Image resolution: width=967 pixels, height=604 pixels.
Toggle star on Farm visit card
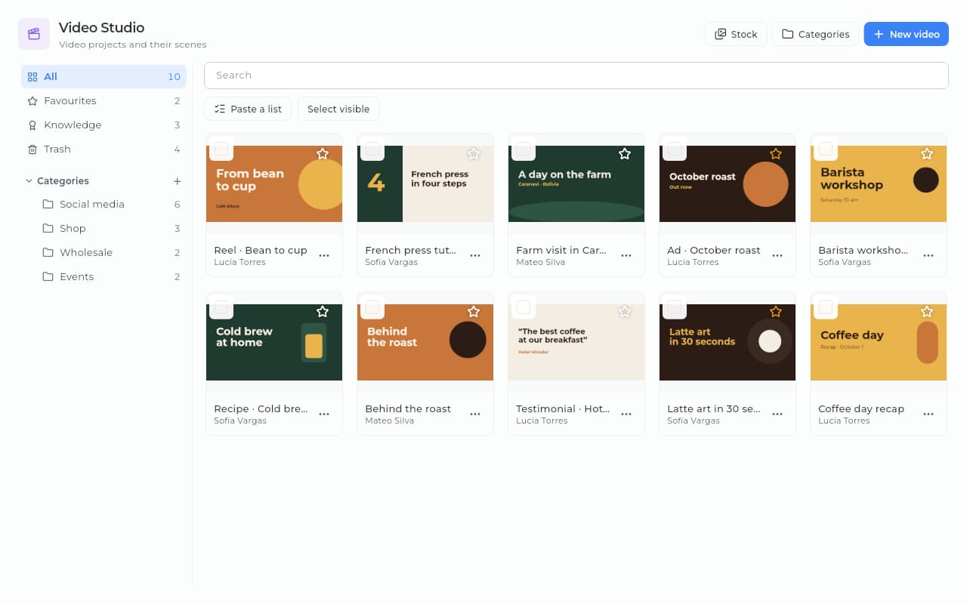[625, 153]
